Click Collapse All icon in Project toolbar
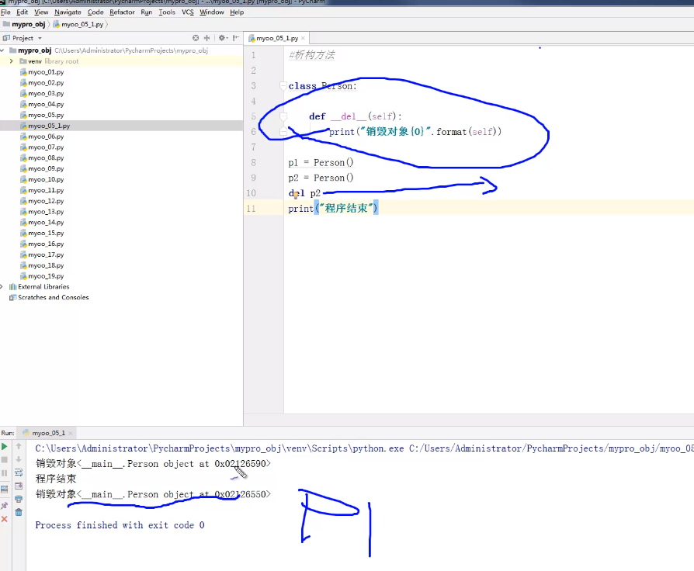Screen dimensions: 694x571 click(206, 38)
